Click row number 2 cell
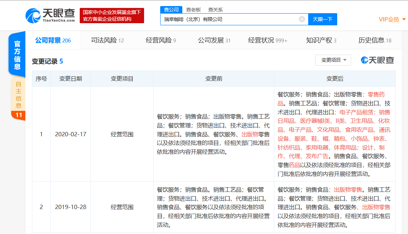This screenshot has width=408, height=234. tap(41, 207)
